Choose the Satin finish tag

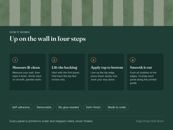click(x=93, y=107)
